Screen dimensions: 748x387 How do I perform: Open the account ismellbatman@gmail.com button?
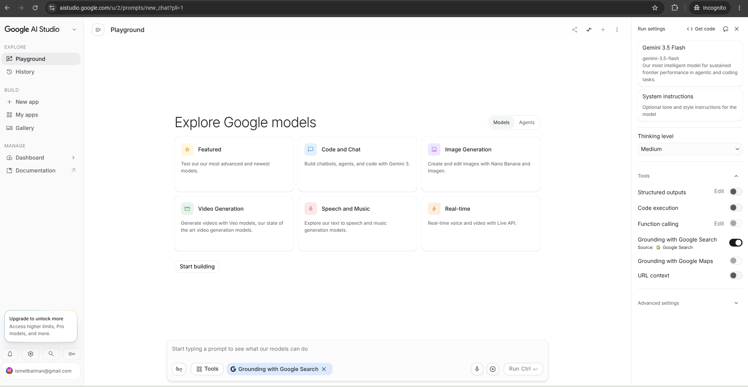pos(41,371)
